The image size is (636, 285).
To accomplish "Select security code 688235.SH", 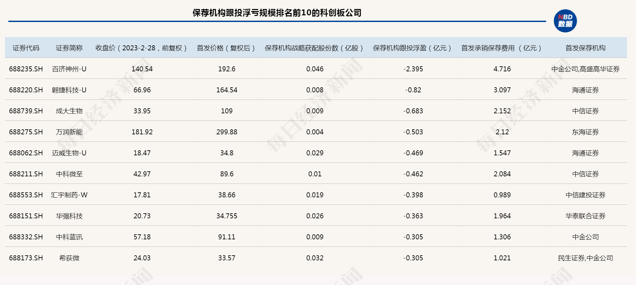I will pyautogui.click(x=26, y=69).
